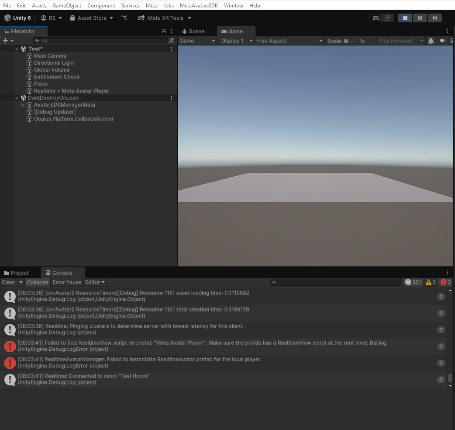Collapse the DontDestroyOnLoad scene

click(x=17, y=98)
